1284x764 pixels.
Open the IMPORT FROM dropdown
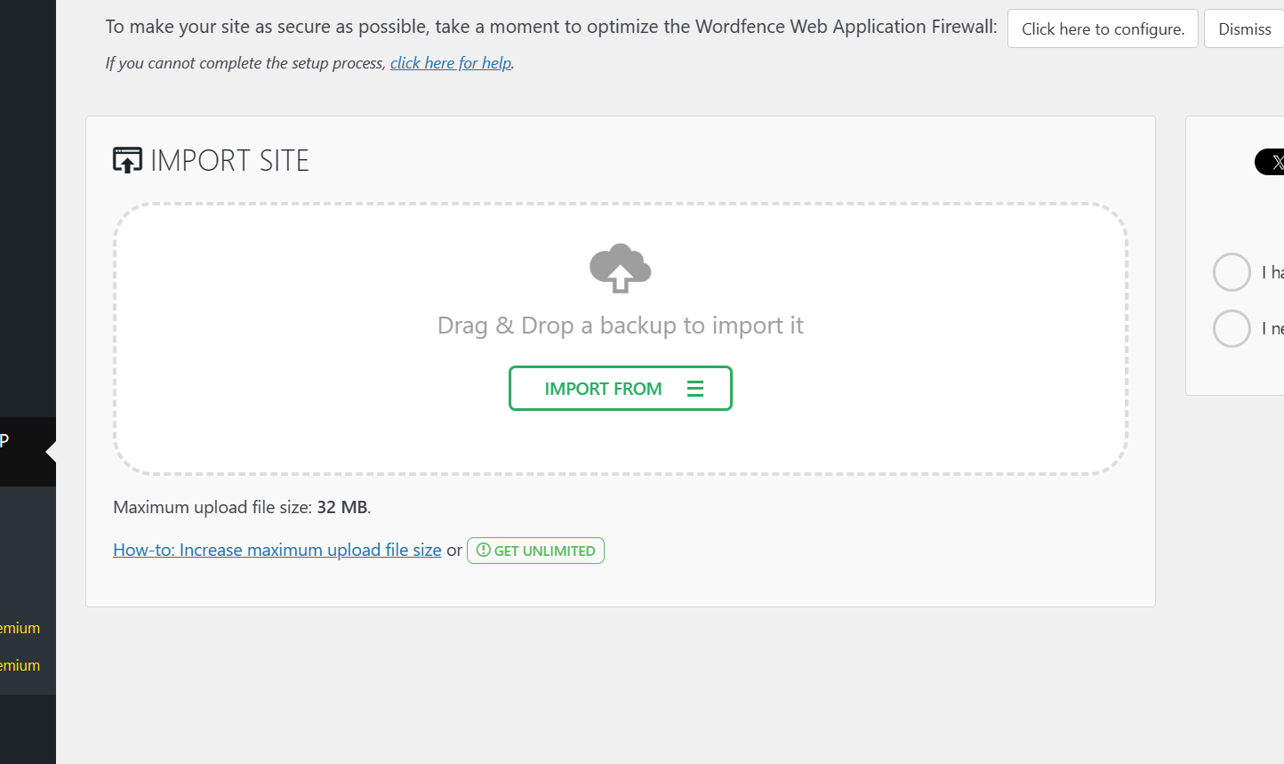click(621, 389)
